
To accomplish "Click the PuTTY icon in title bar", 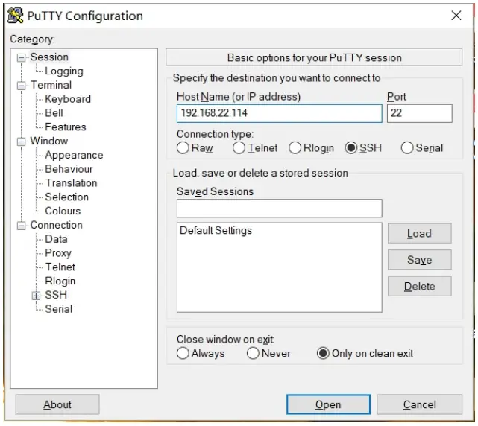I will (16, 16).
